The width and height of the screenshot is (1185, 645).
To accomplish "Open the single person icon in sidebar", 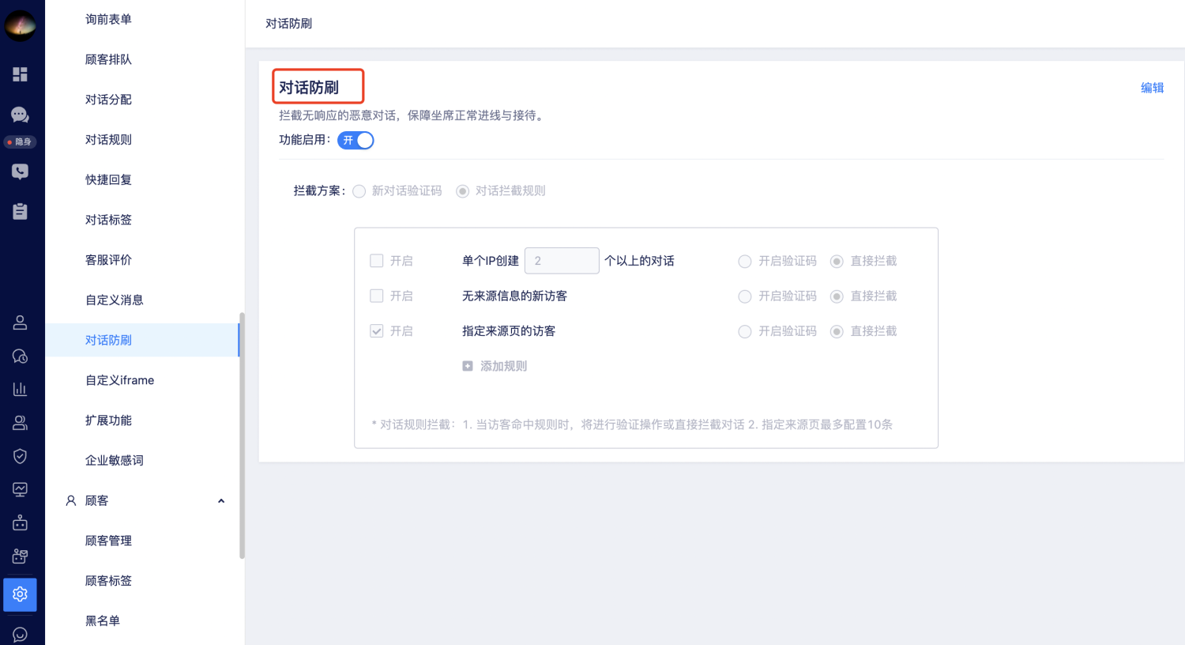I will tap(21, 322).
